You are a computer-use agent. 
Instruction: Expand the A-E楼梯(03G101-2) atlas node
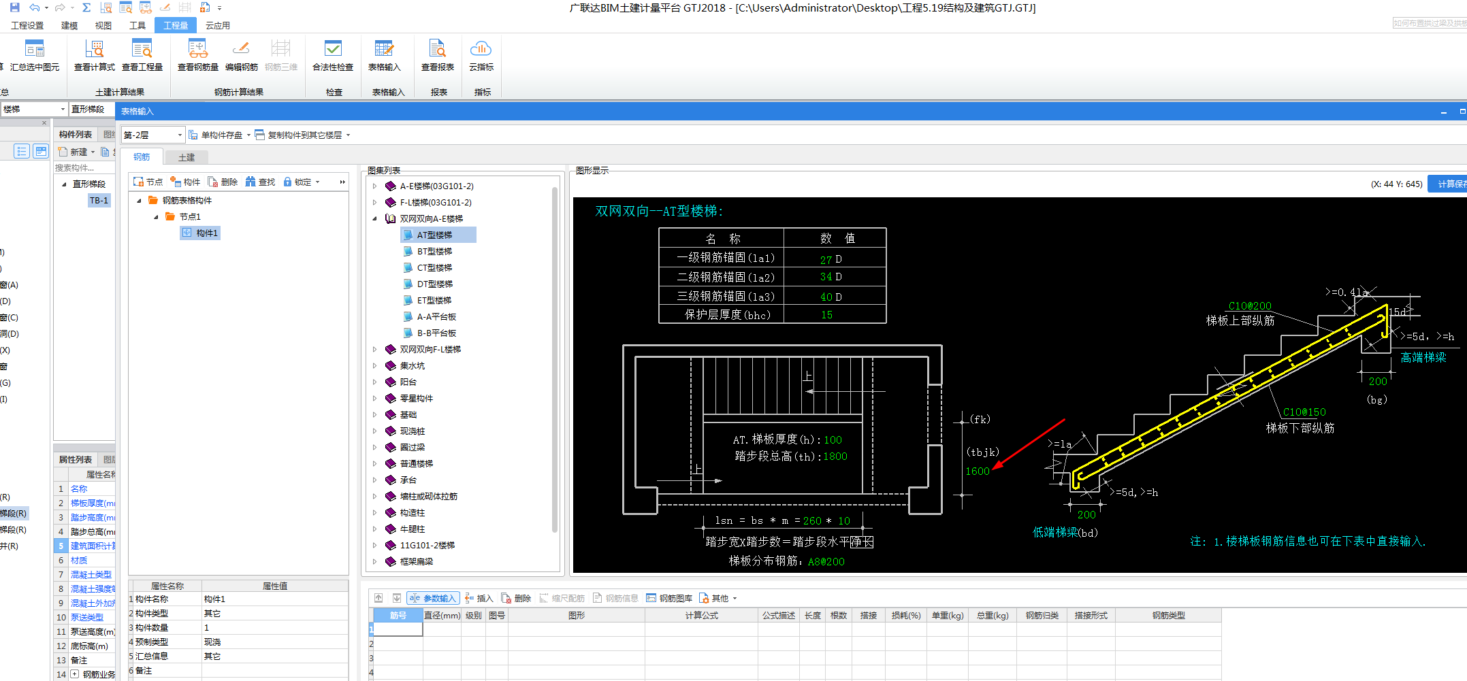point(374,186)
